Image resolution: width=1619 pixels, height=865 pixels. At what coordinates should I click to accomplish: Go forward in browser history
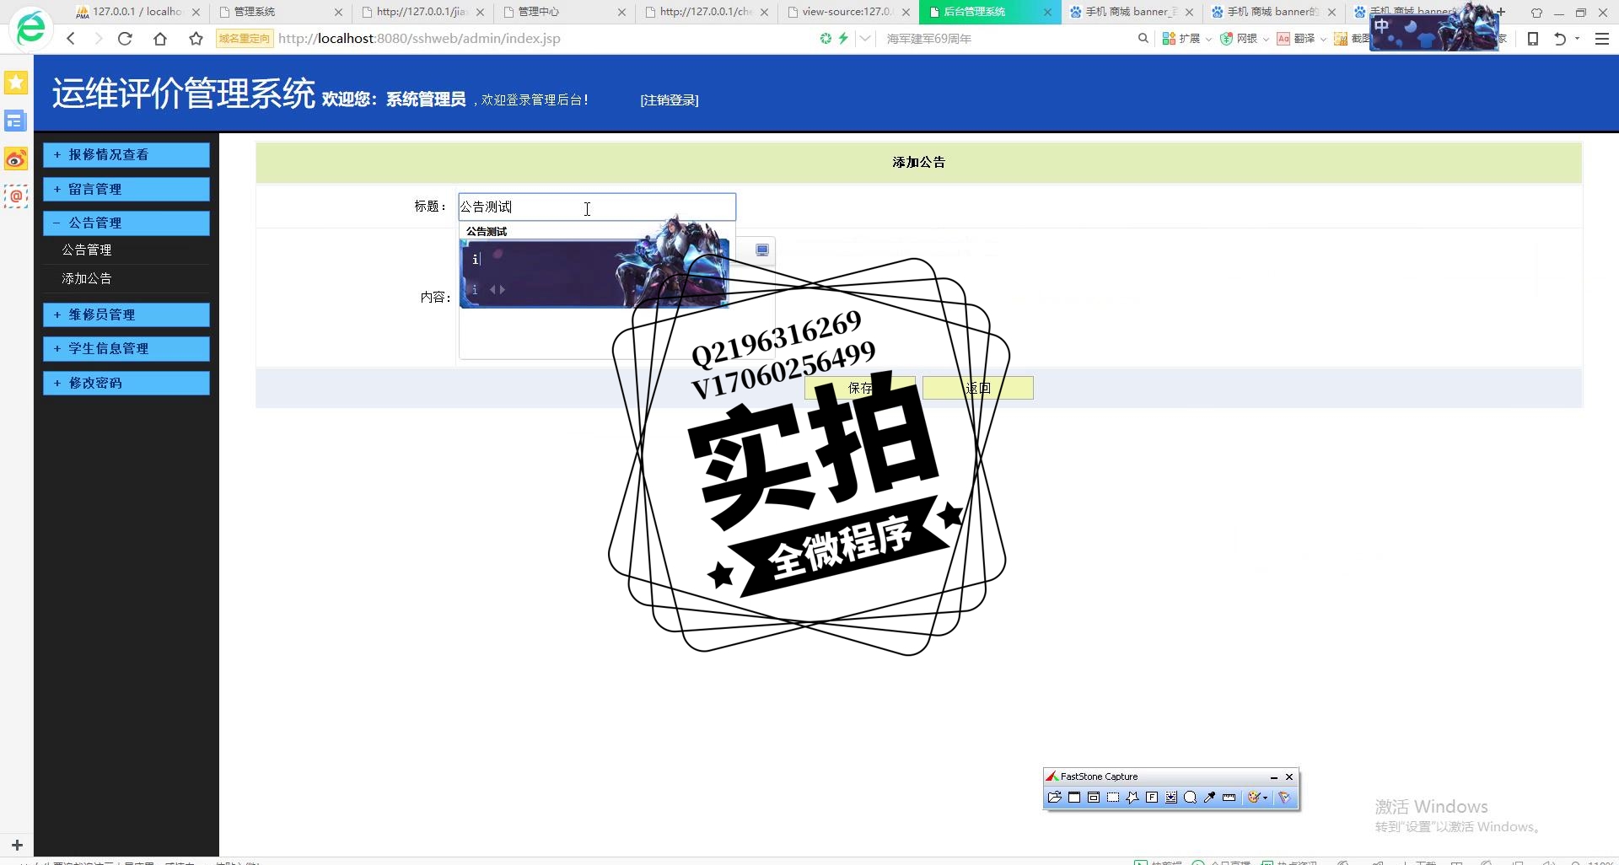coord(98,39)
